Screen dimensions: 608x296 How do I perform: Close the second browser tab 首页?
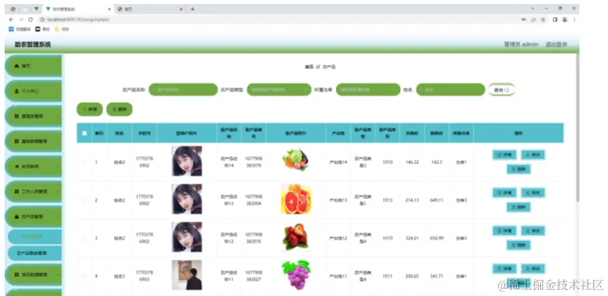point(181,9)
